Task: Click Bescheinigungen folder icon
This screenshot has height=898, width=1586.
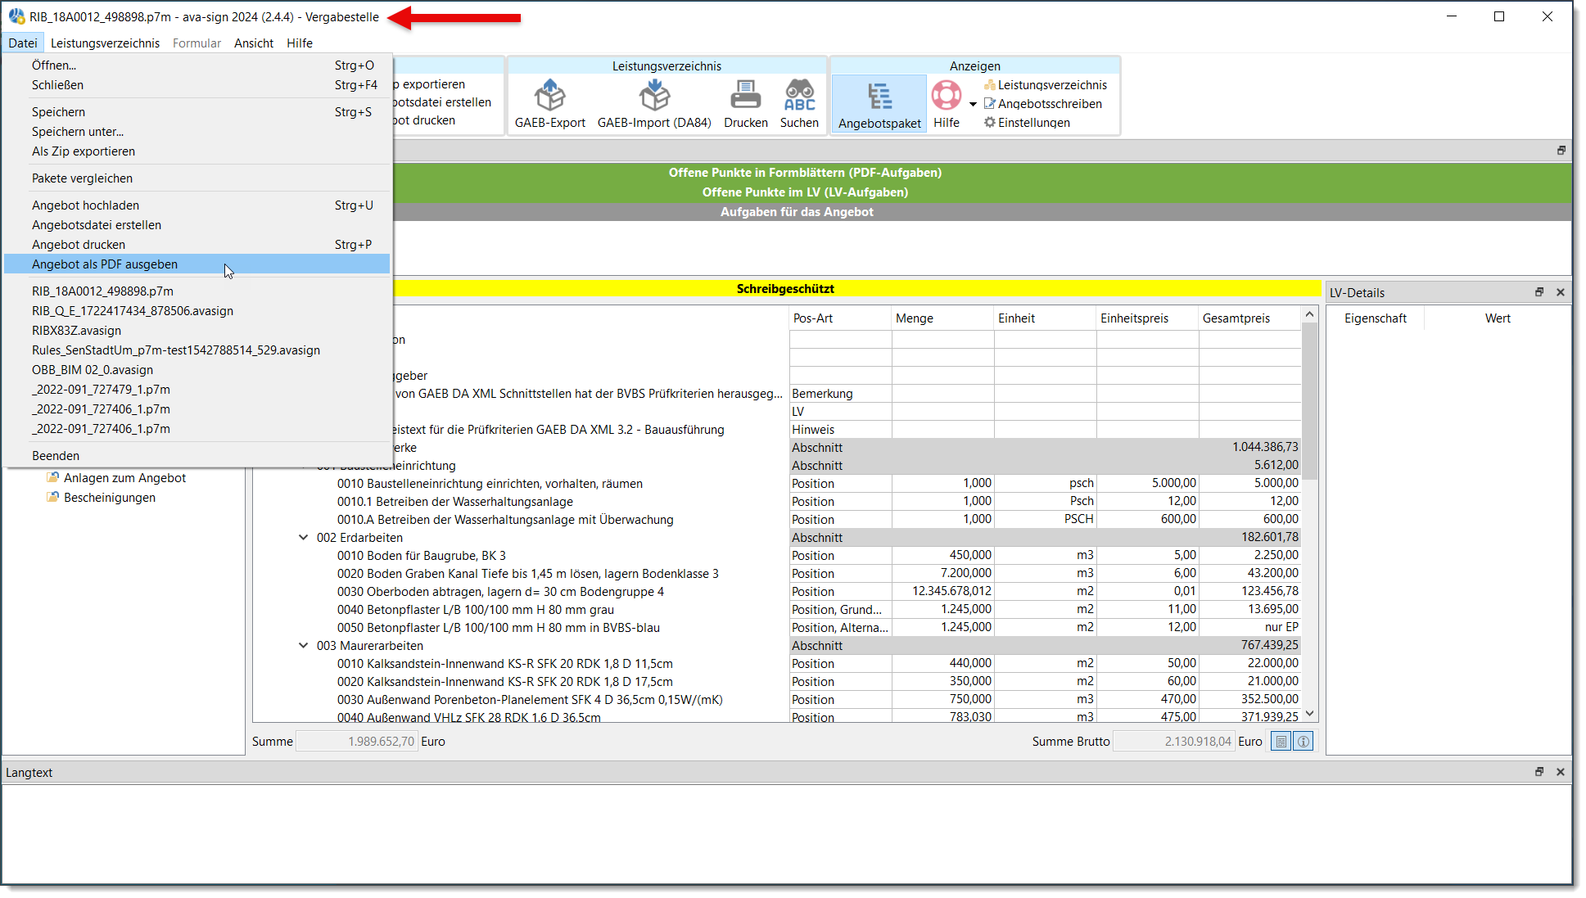Action: pyautogui.click(x=53, y=497)
